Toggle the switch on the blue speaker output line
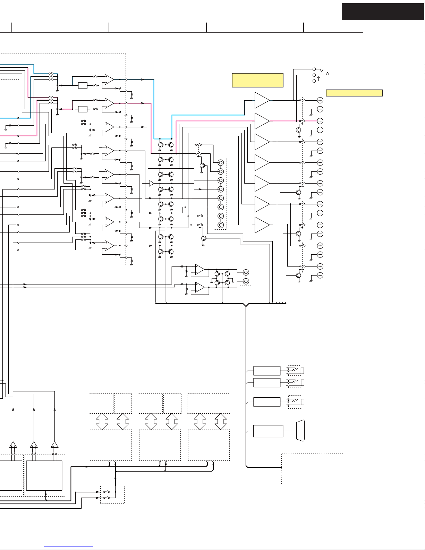 click(302, 100)
